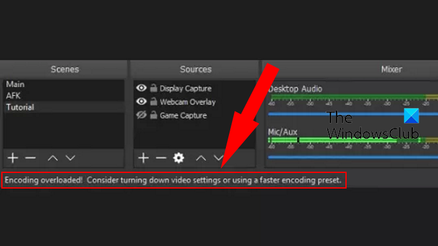Toggle lock on Display Capture source

153,88
